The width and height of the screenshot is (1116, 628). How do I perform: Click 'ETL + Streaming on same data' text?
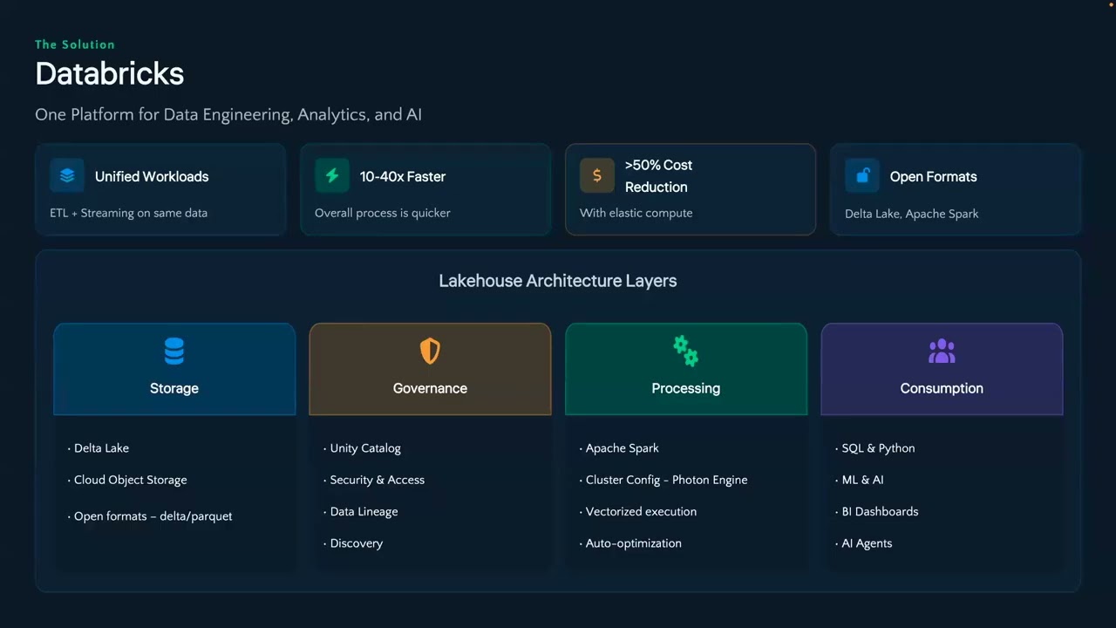coord(129,213)
